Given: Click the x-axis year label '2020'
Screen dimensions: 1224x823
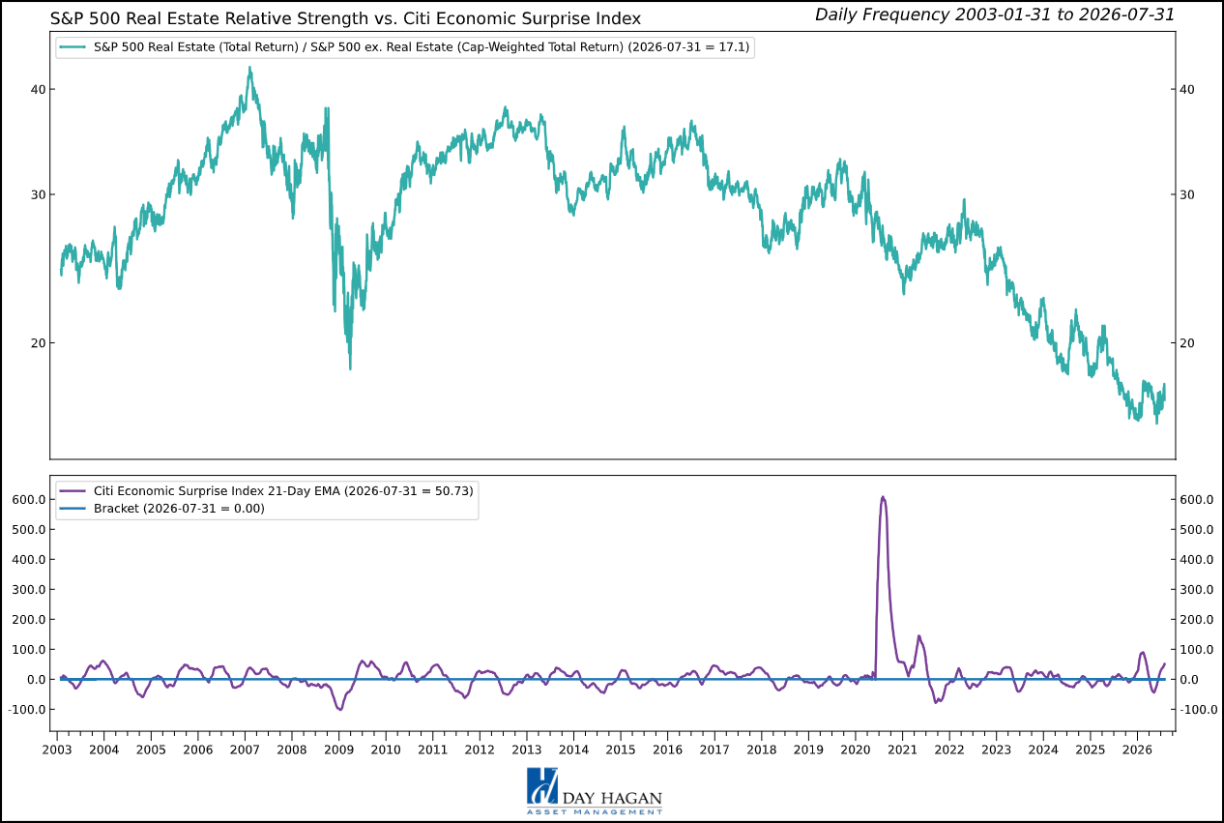Looking at the screenshot, I should [856, 750].
